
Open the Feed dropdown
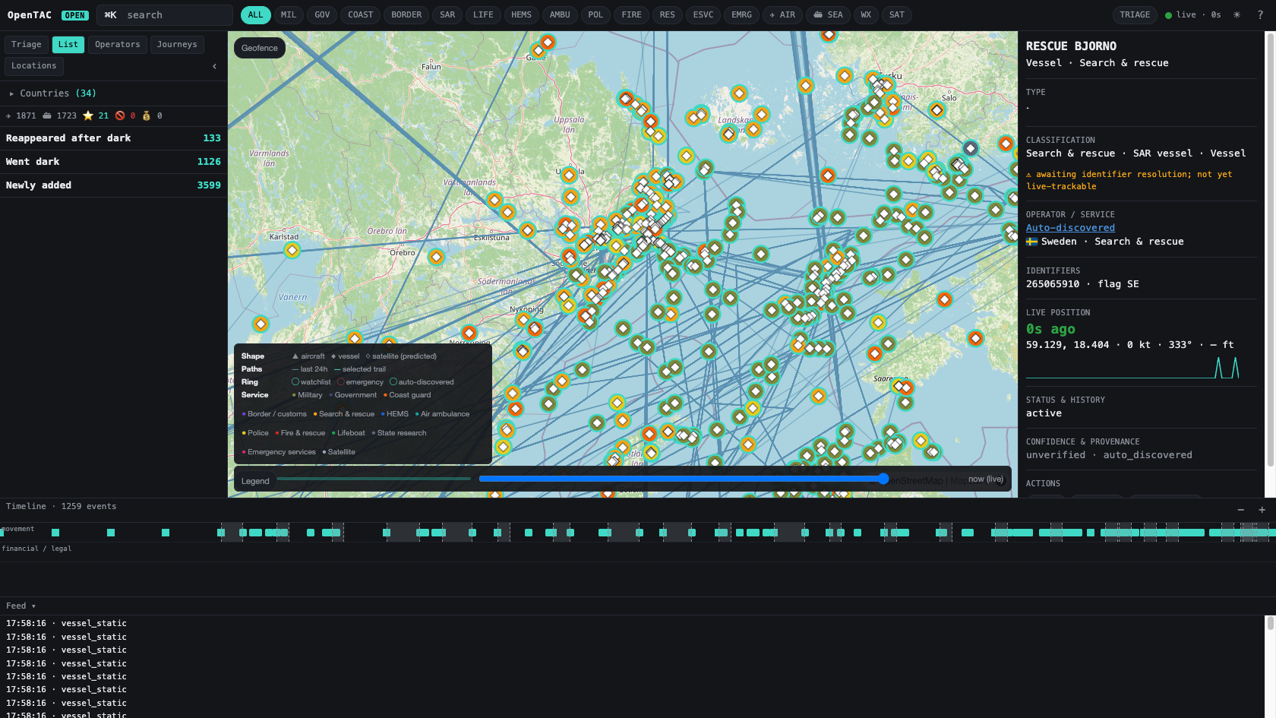coord(21,606)
